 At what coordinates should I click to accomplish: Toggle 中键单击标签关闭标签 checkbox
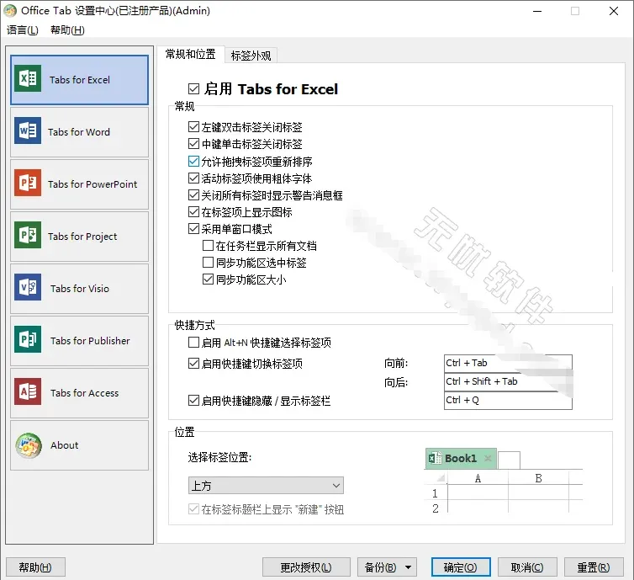[x=193, y=144]
